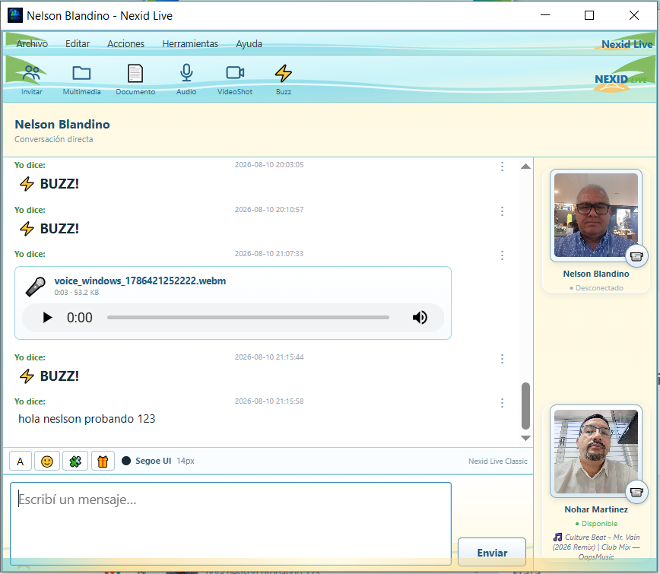Click the Culture Beat now-playing music text

pyautogui.click(x=596, y=547)
